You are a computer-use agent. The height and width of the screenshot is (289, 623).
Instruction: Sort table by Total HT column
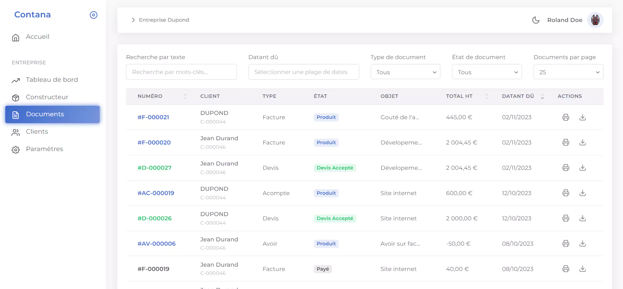486,96
